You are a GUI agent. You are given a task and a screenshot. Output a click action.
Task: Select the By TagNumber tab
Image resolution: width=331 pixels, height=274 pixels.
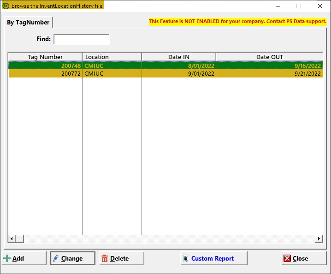pos(28,23)
